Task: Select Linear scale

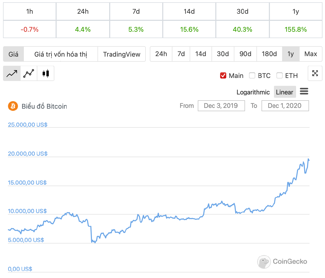Action: pyautogui.click(x=285, y=92)
